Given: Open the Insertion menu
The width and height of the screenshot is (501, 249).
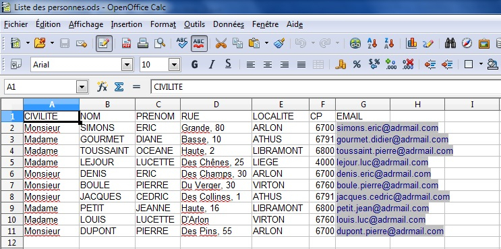Looking at the screenshot, I should (127, 24).
